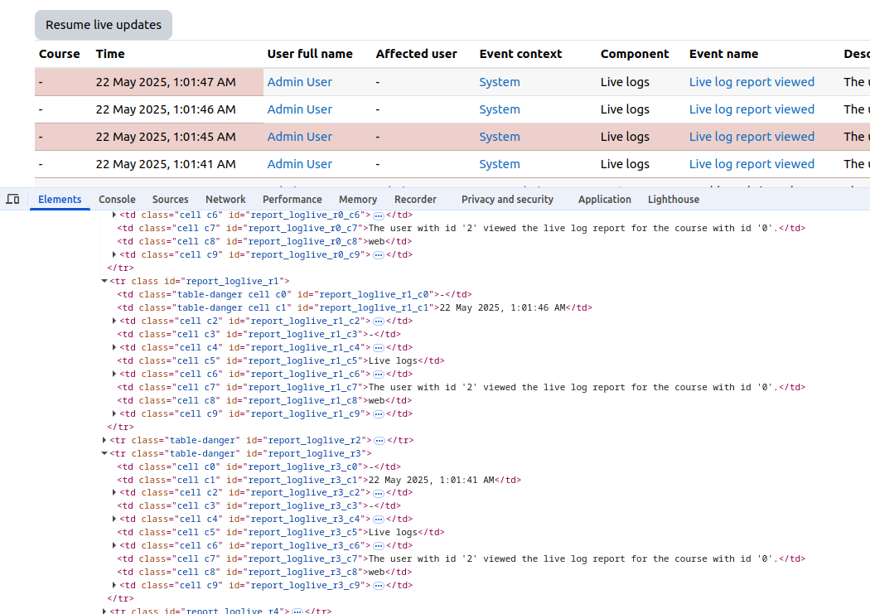Open Admin User link in the 1:01:47 AM row
The width and height of the screenshot is (870, 614).
click(x=300, y=82)
